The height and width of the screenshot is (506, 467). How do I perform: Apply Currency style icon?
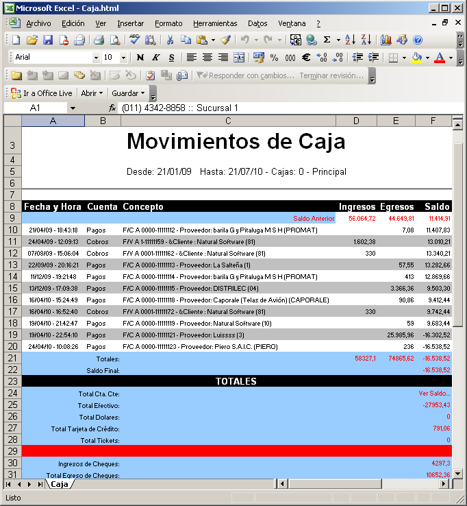(x=258, y=58)
